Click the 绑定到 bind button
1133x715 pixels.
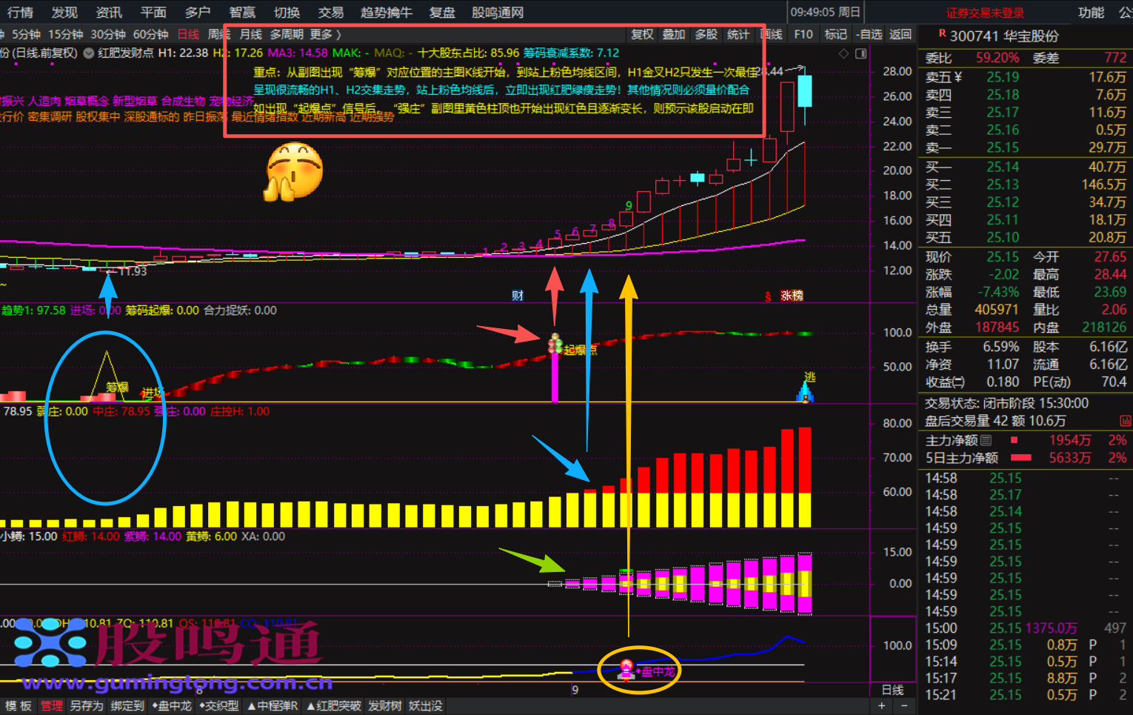point(127,706)
